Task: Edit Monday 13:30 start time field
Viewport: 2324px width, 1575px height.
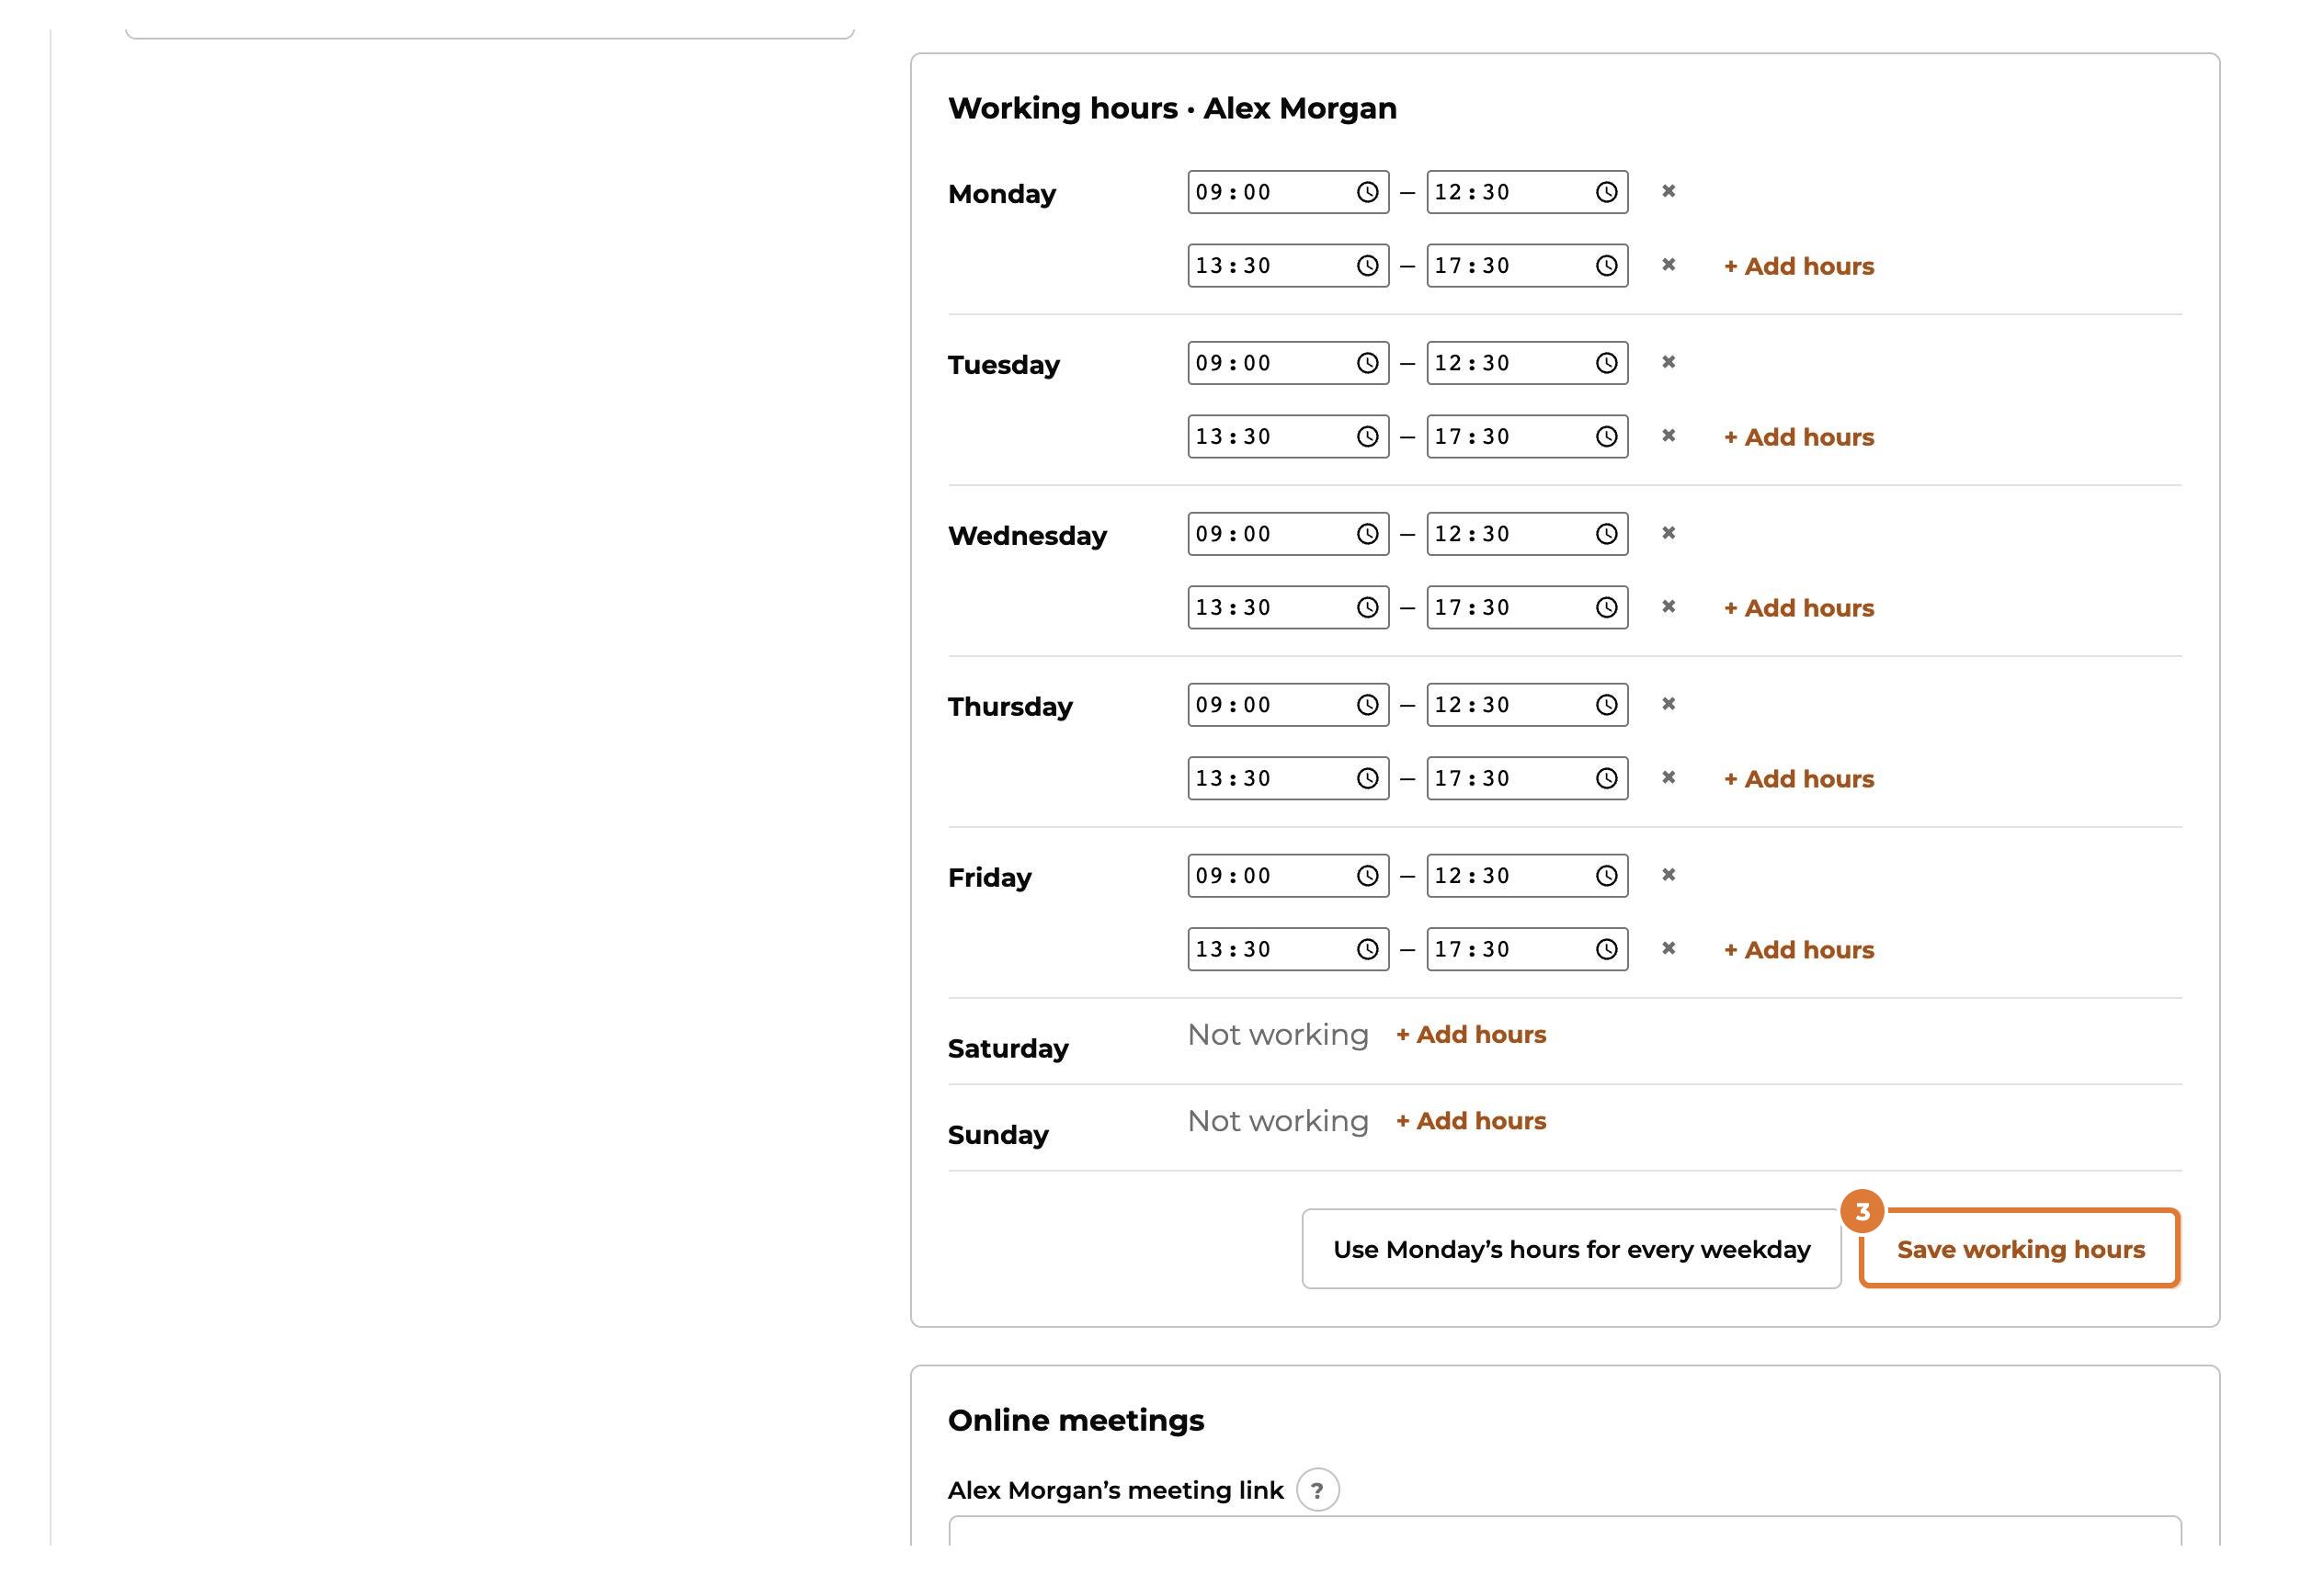Action: coord(1288,266)
